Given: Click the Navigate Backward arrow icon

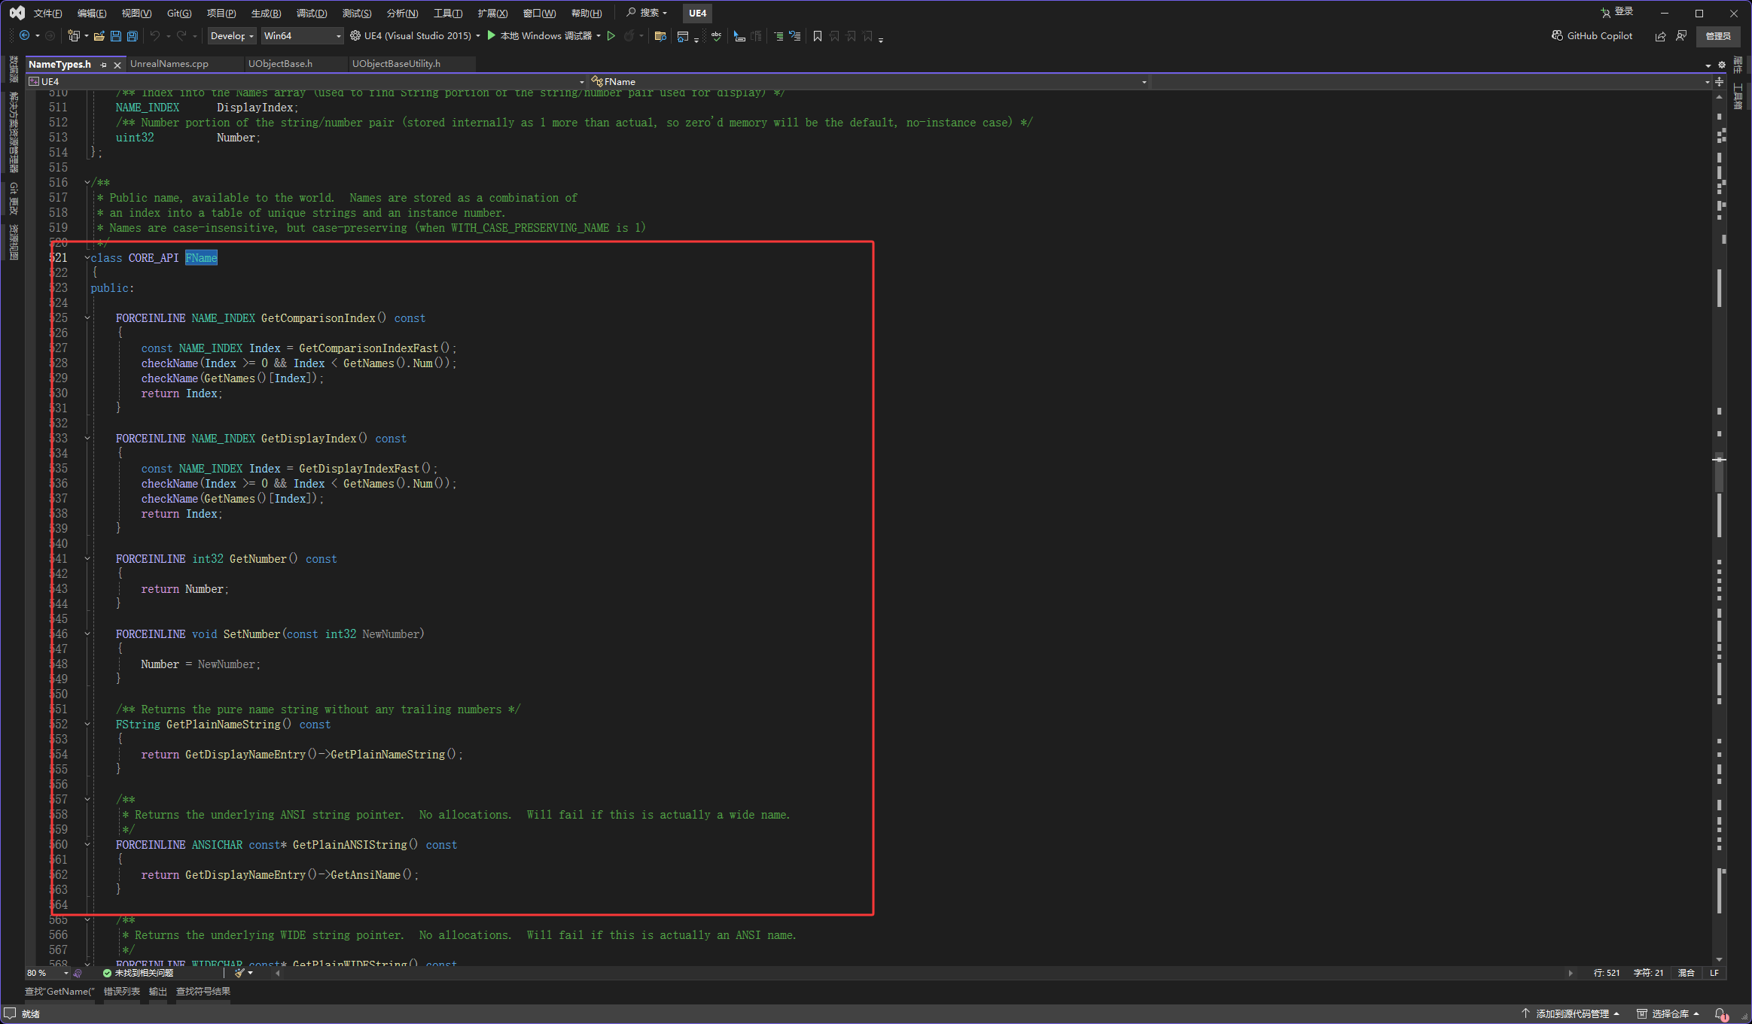Looking at the screenshot, I should 25,36.
